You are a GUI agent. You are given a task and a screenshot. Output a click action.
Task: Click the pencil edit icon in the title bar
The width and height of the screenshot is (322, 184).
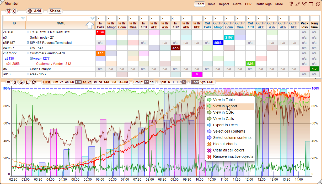pyautogui.click(x=298, y=4)
